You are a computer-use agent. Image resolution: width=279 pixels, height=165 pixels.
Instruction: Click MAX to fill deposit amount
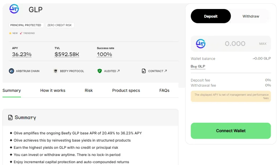coord(263,44)
